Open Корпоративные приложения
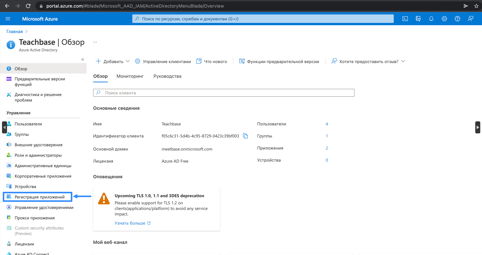Image resolution: width=482 pixels, height=255 pixels. [43, 176]
